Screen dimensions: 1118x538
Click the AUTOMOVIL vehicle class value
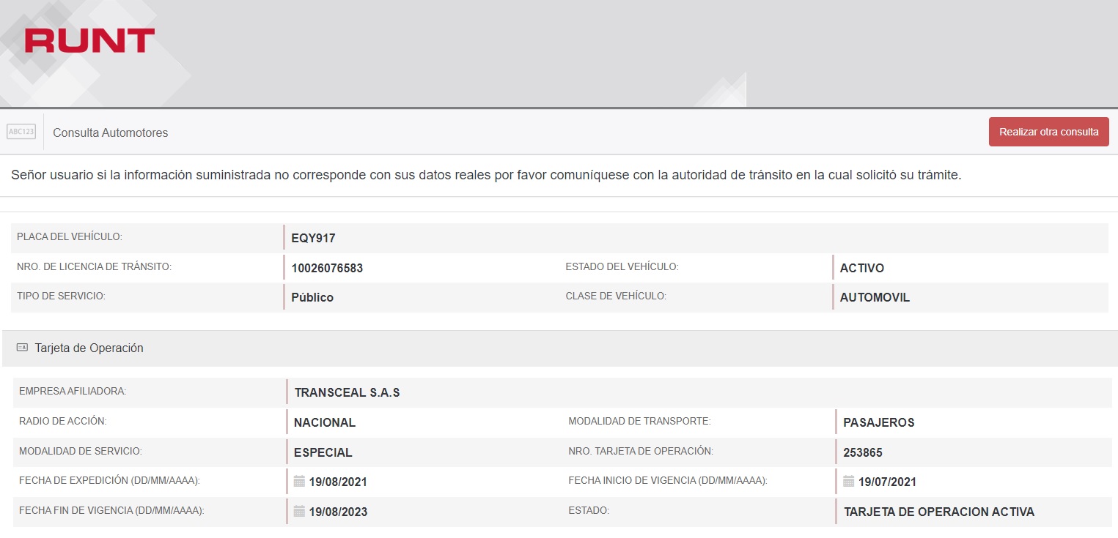pos(875,297)
